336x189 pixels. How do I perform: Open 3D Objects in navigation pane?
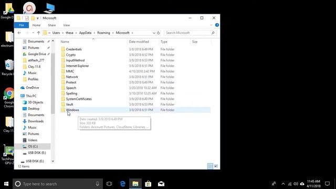click(x=36, y=102)
